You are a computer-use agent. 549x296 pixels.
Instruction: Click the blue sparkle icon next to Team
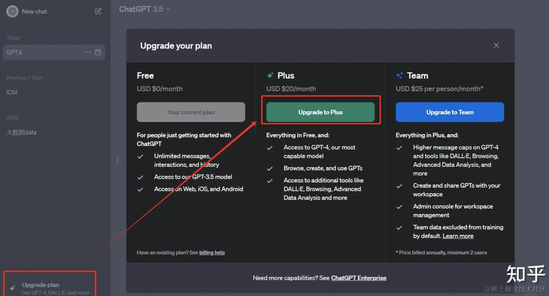400,76
